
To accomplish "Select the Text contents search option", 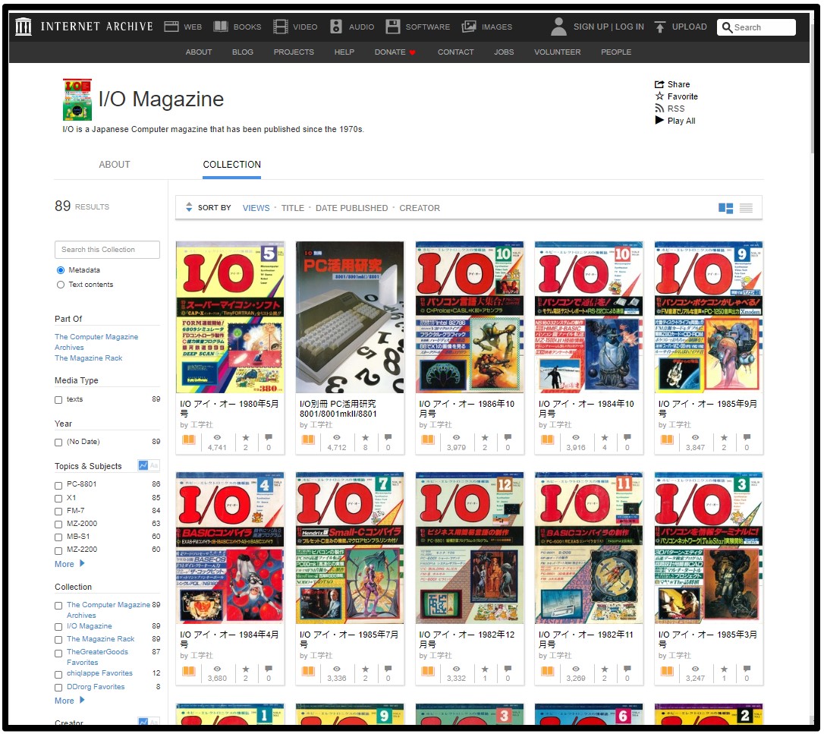I will pos(61,285).
